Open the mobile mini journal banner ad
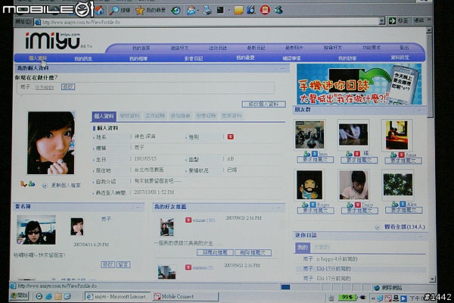454x303 pixels. pos(359,84)
